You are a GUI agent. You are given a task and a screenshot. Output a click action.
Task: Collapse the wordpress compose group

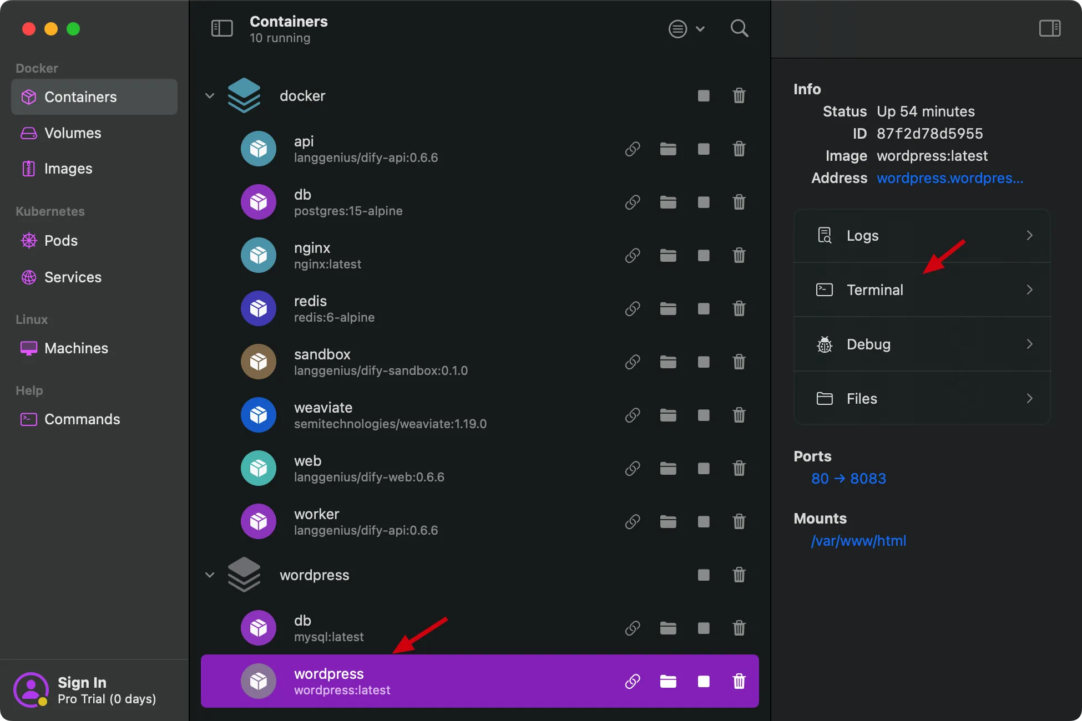(x=210, y=575)
